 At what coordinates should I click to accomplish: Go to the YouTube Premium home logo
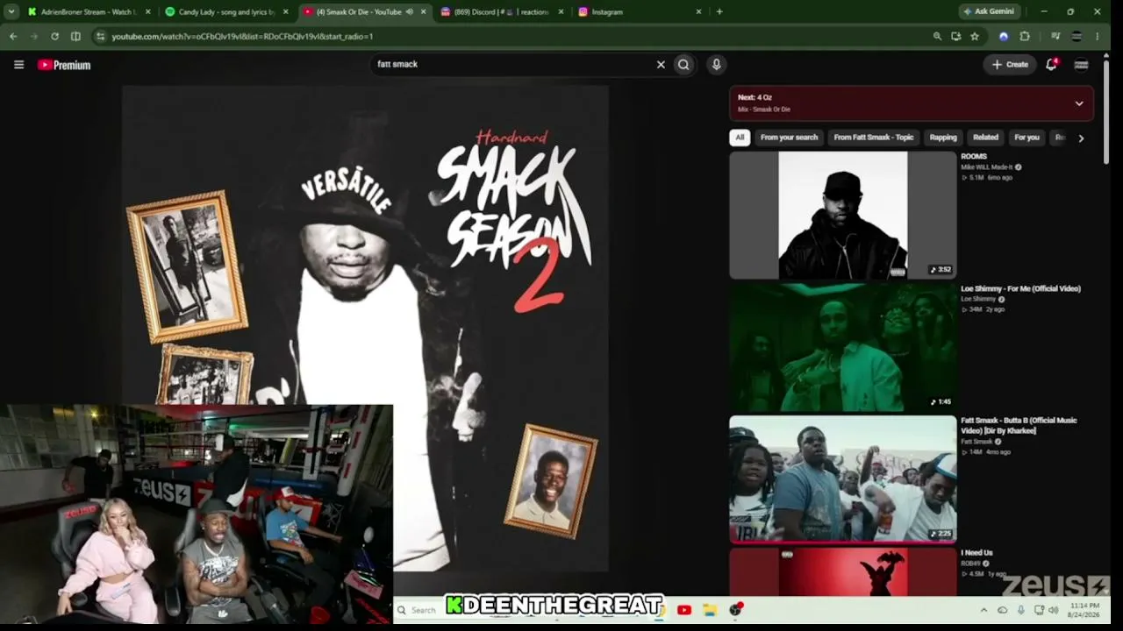pos(64,65)
